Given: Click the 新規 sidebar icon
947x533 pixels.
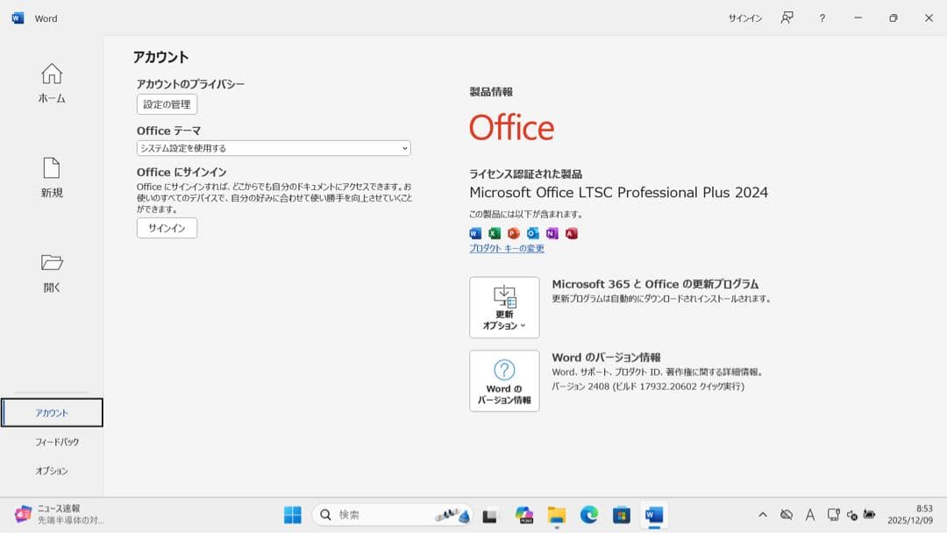Looking at the screenshot, I should pos(51,178).
